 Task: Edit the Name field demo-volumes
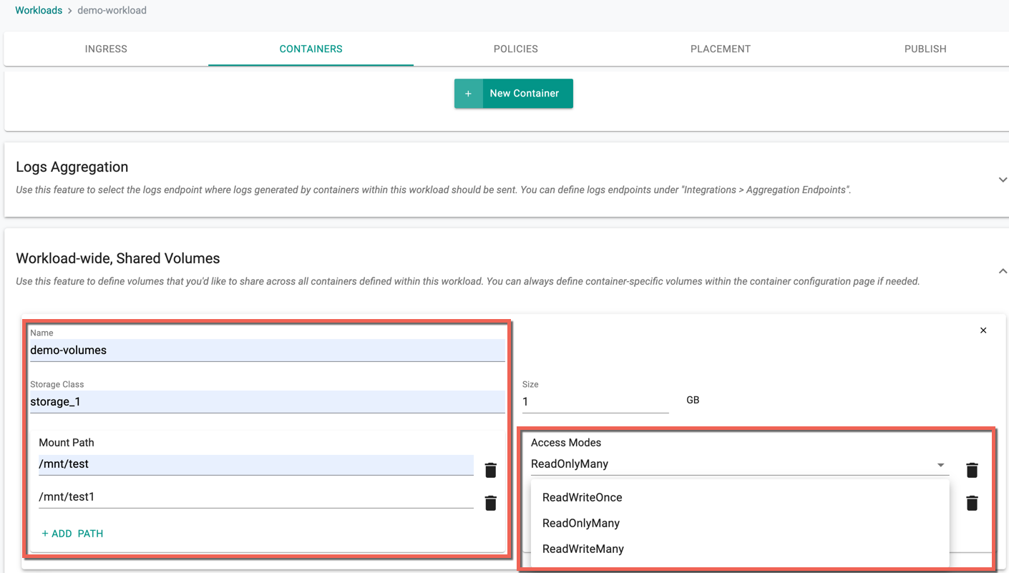tap(268, 351)
